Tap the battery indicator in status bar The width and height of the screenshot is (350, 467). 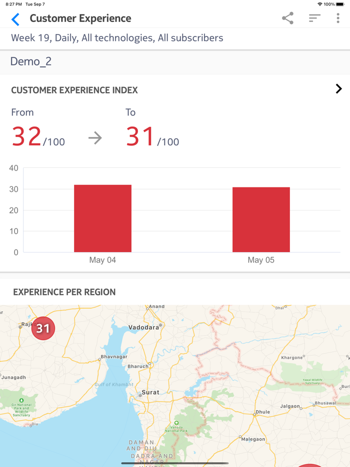click(x=340, y=4)
